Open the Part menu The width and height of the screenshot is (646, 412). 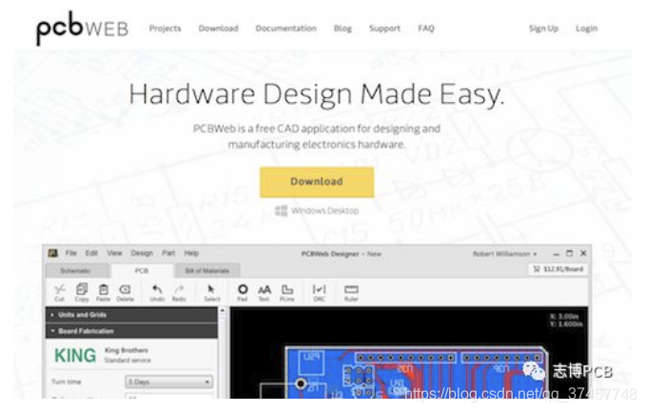click(x=168, y=253)
